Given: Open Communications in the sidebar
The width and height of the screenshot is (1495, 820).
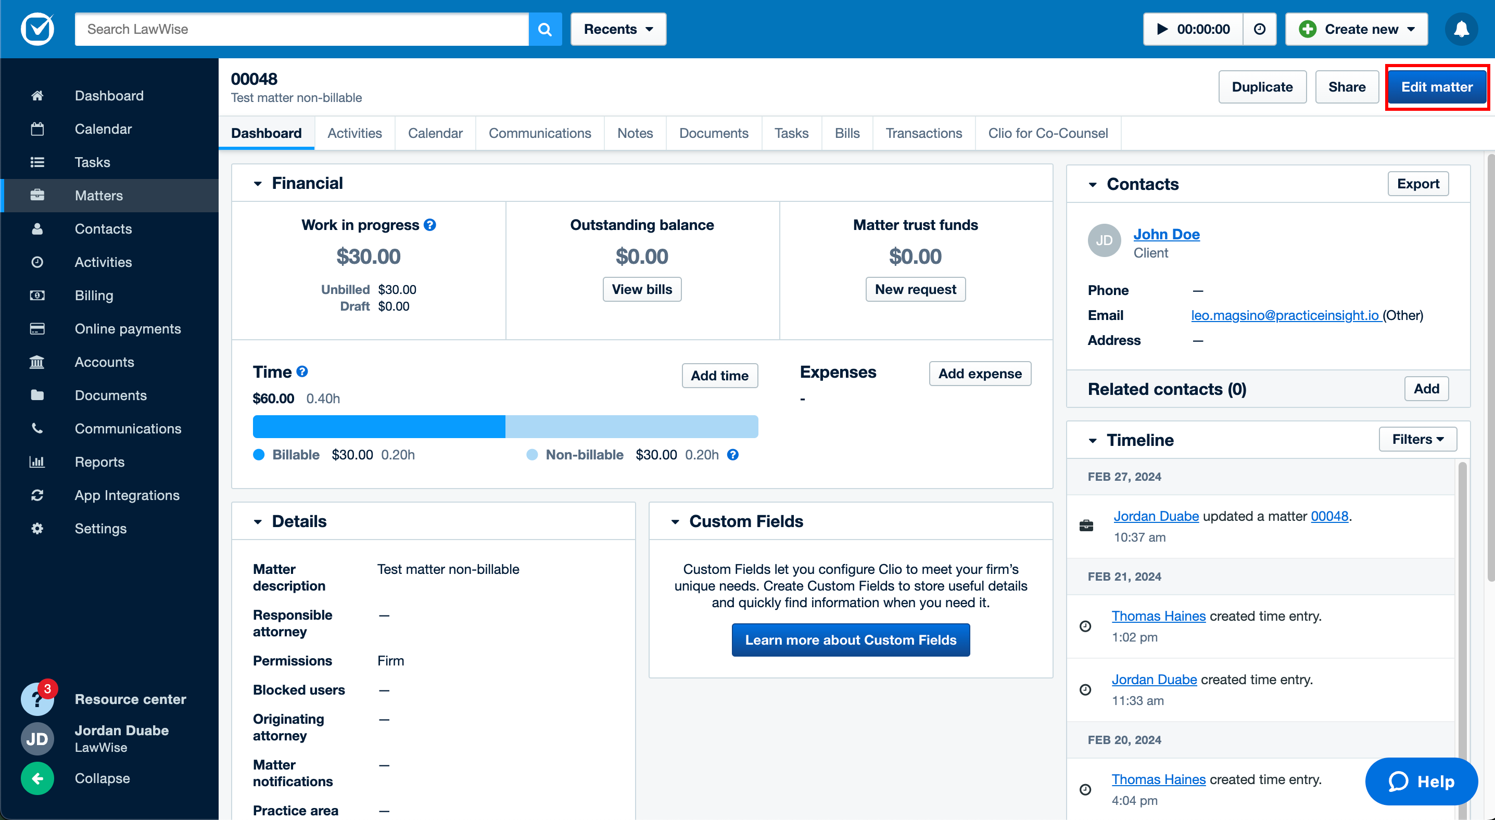Looking at the screenshot, I should click(109, 429).
